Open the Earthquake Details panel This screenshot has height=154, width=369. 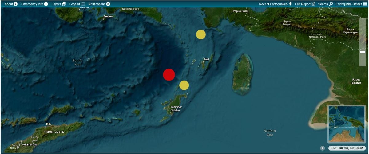351,4
